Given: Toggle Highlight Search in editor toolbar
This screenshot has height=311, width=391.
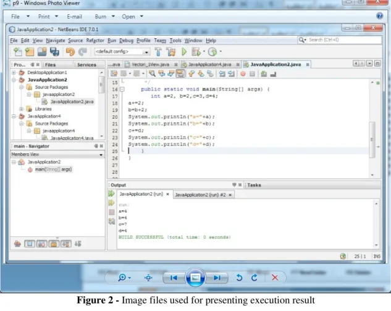Looking at the screenshot, I should pos(180,74).
